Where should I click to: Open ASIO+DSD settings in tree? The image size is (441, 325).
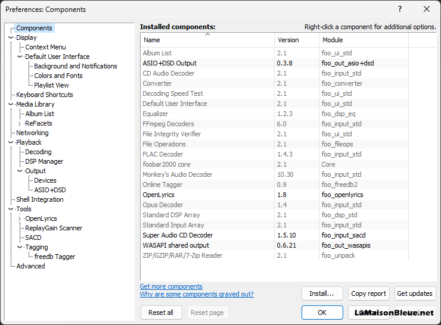50,190
